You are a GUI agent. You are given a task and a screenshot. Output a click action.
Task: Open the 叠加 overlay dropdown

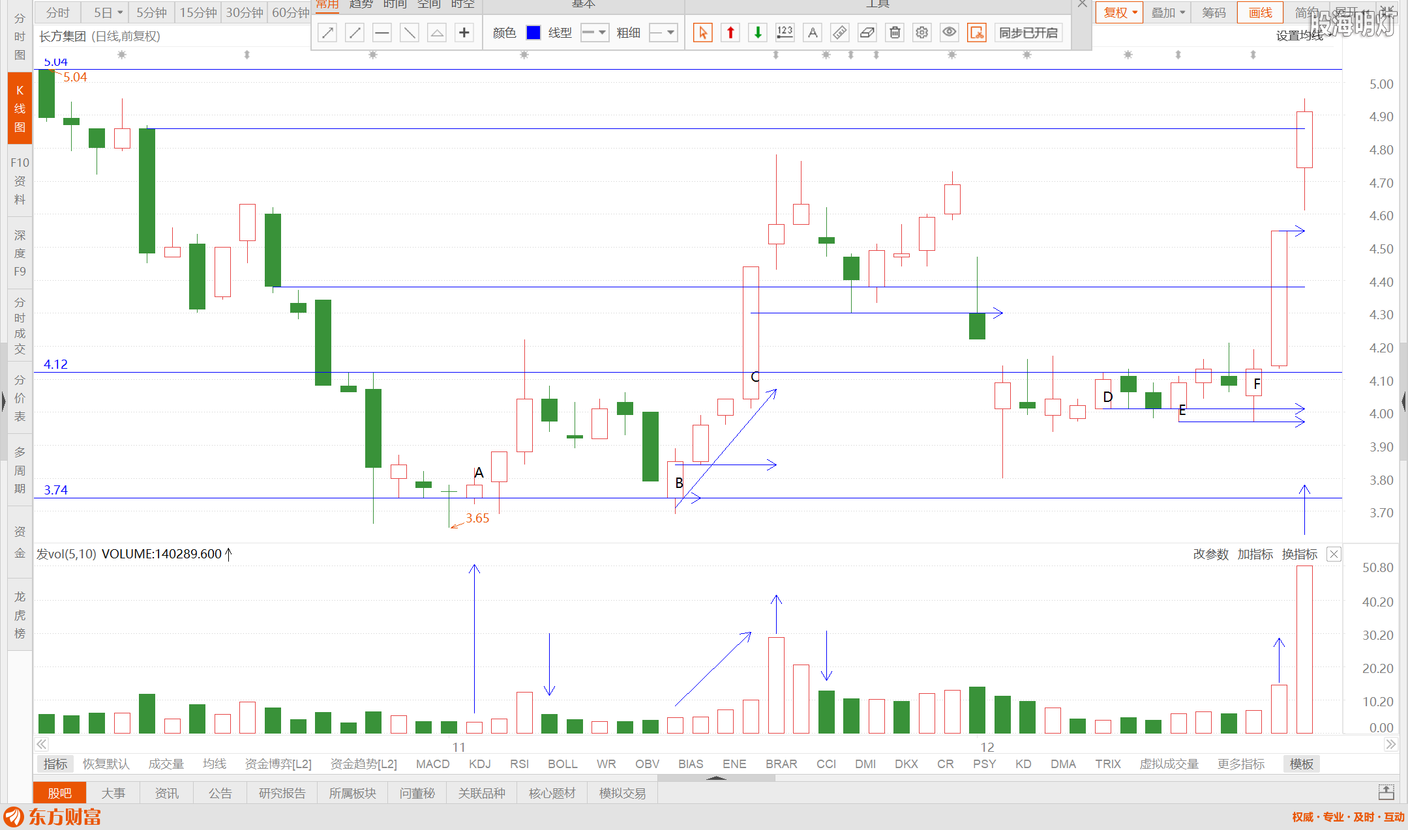coord(1167,12)
